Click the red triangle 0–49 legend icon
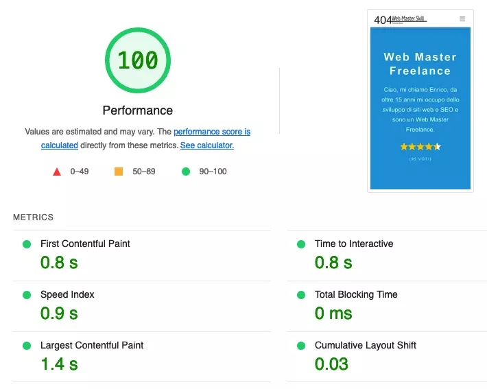The height and width of the screenshot is (389, 487). (x=57, y=172)
